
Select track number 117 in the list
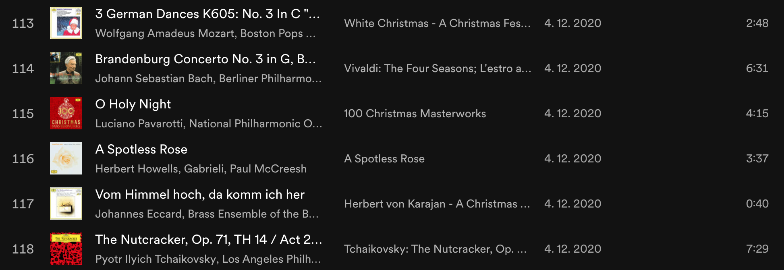[23, 204]
